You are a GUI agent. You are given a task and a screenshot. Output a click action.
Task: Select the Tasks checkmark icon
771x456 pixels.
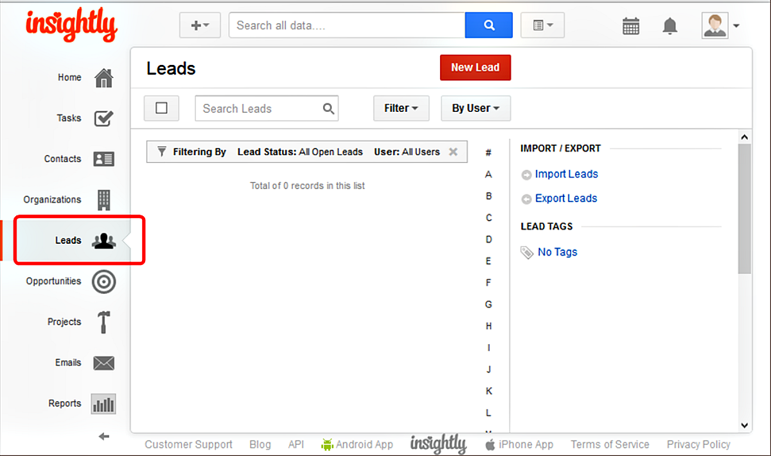tap(103, 118)
